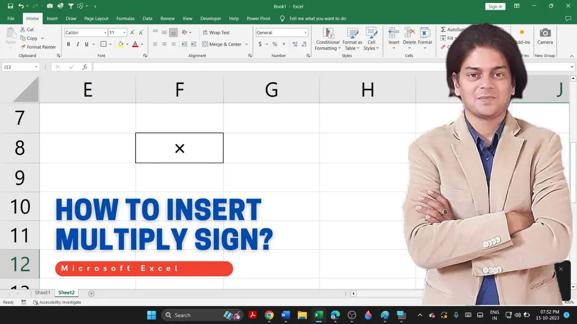Open the Font dialog launcher
This screenshot has width=577, height=324.
tap(145, 56)
